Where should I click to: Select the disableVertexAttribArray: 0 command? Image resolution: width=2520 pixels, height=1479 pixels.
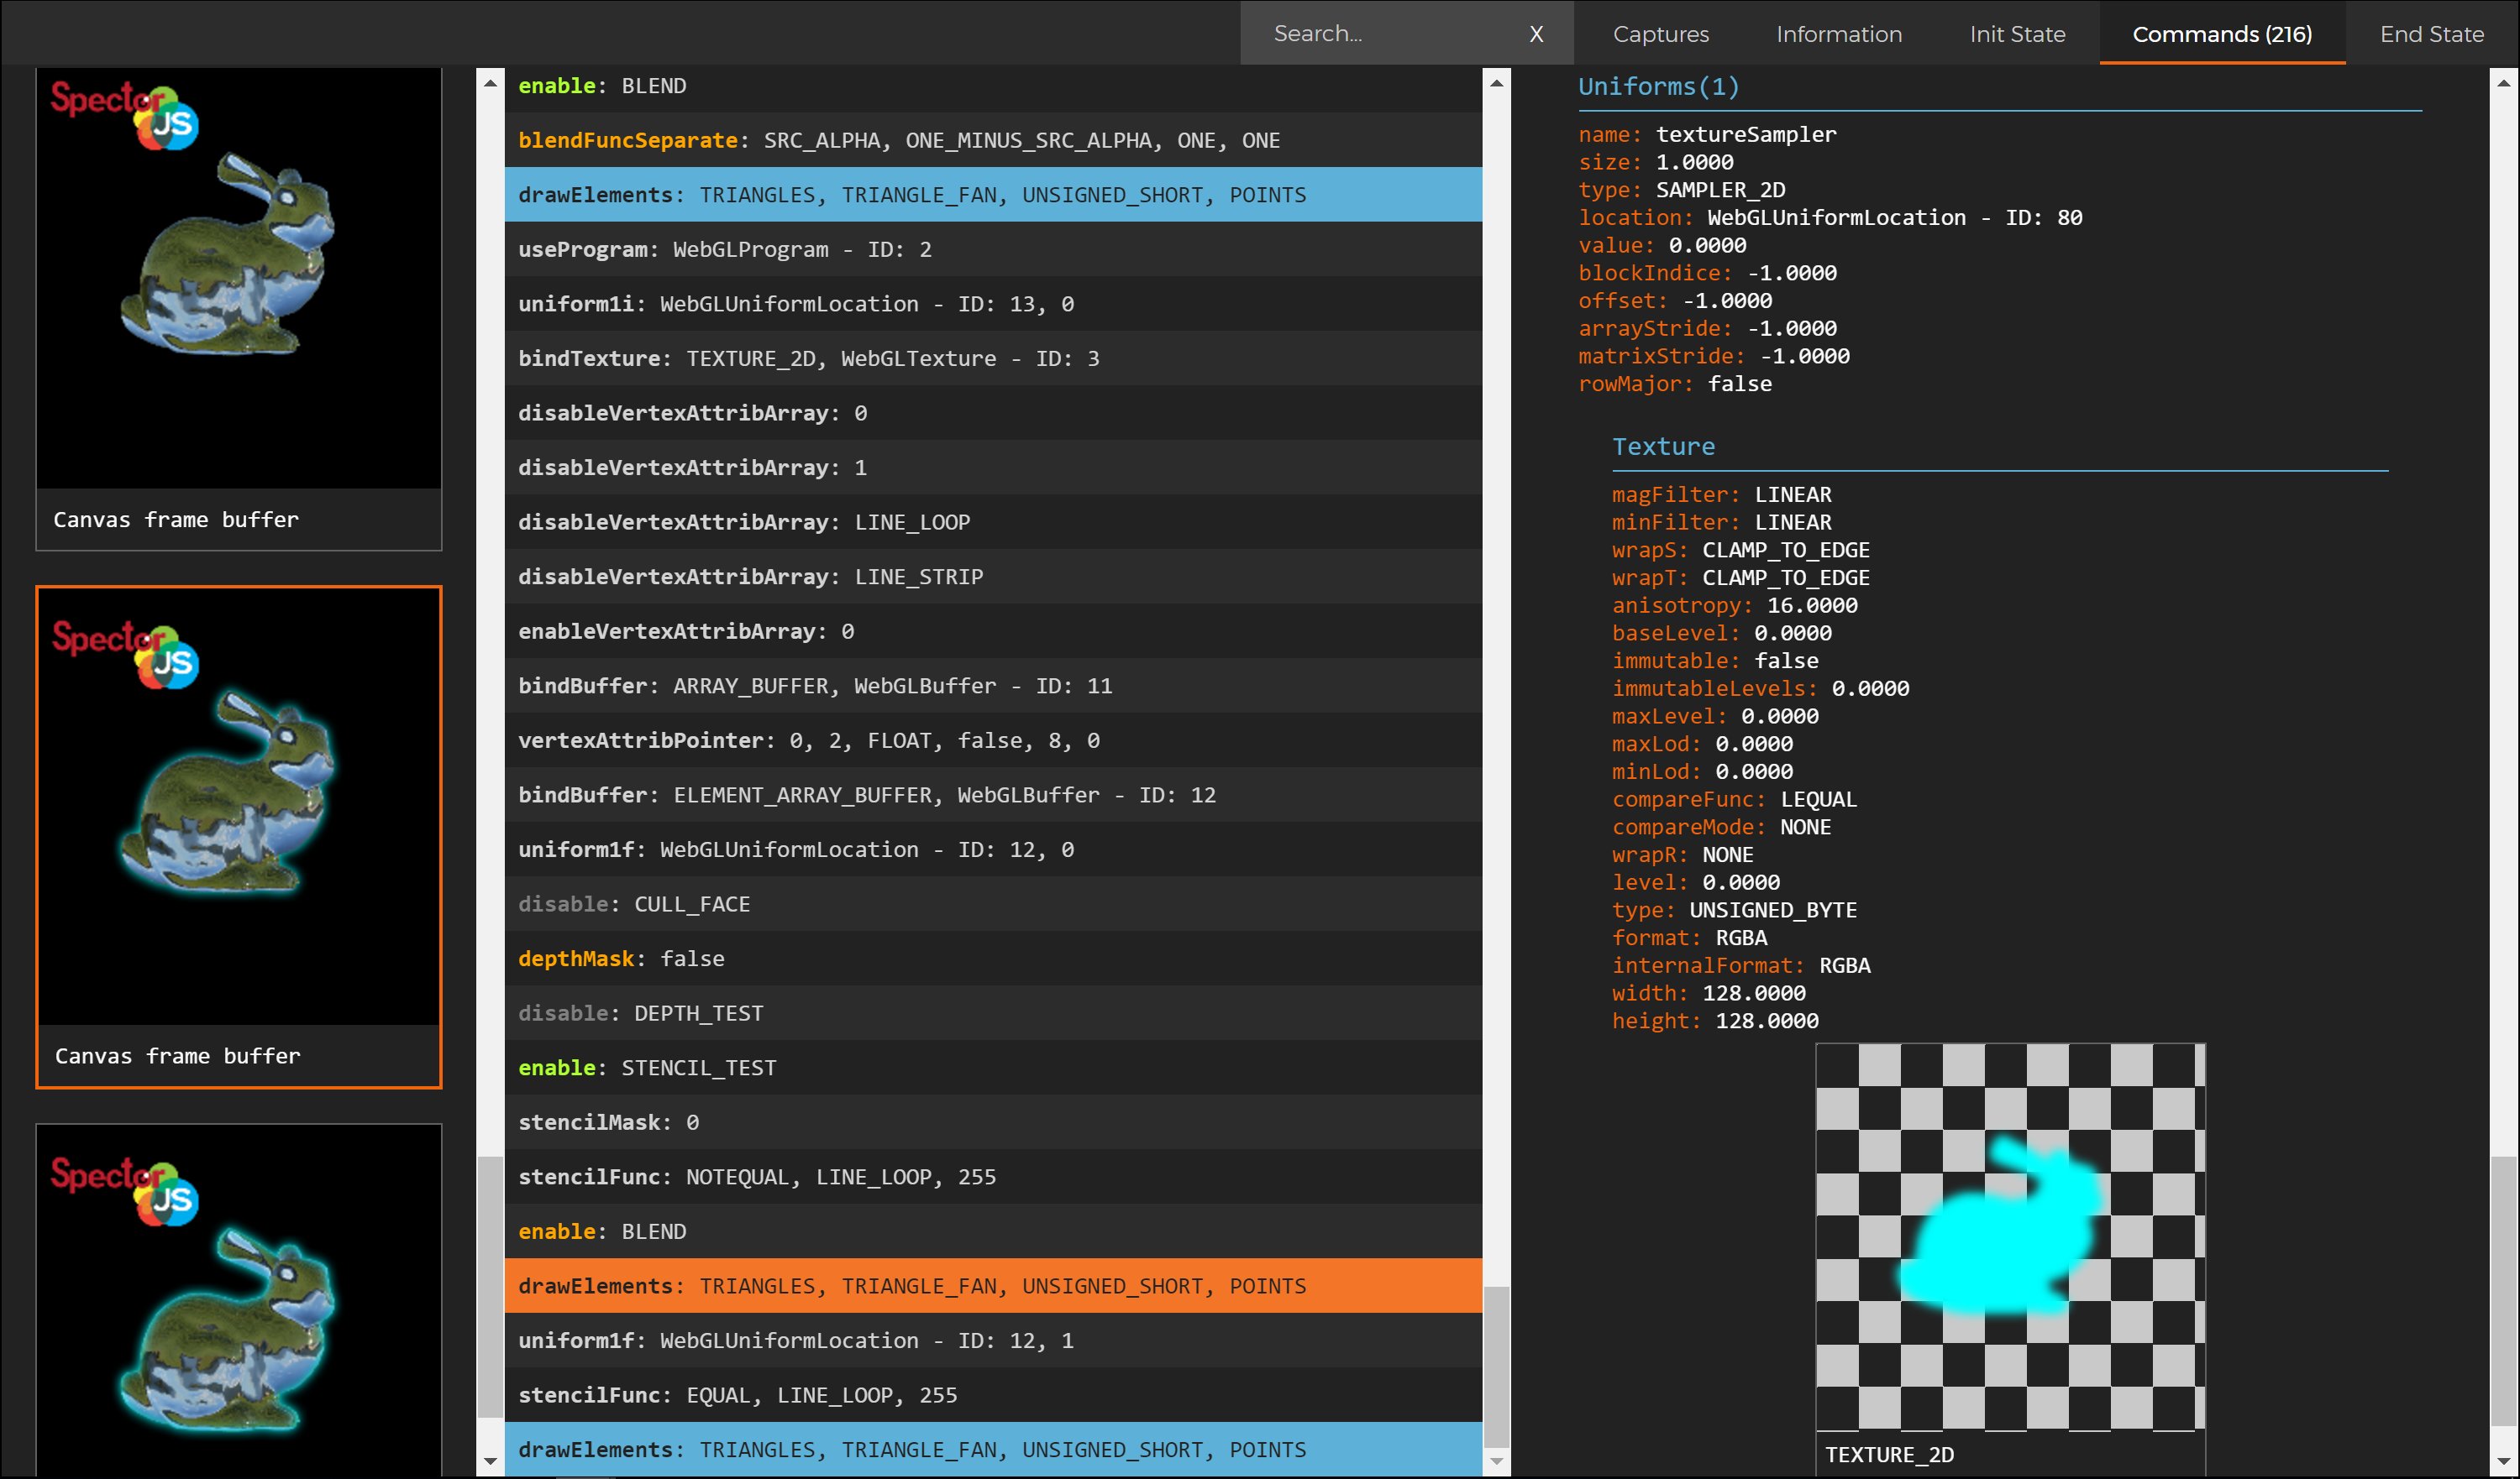point(993,413)
